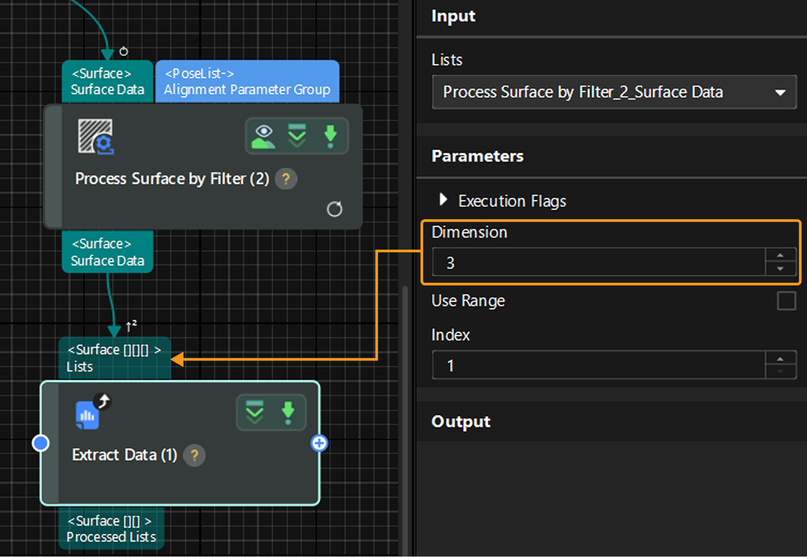Select the Alignment Parameter Group input port
The image size is (807, 557).
point(247,81)
